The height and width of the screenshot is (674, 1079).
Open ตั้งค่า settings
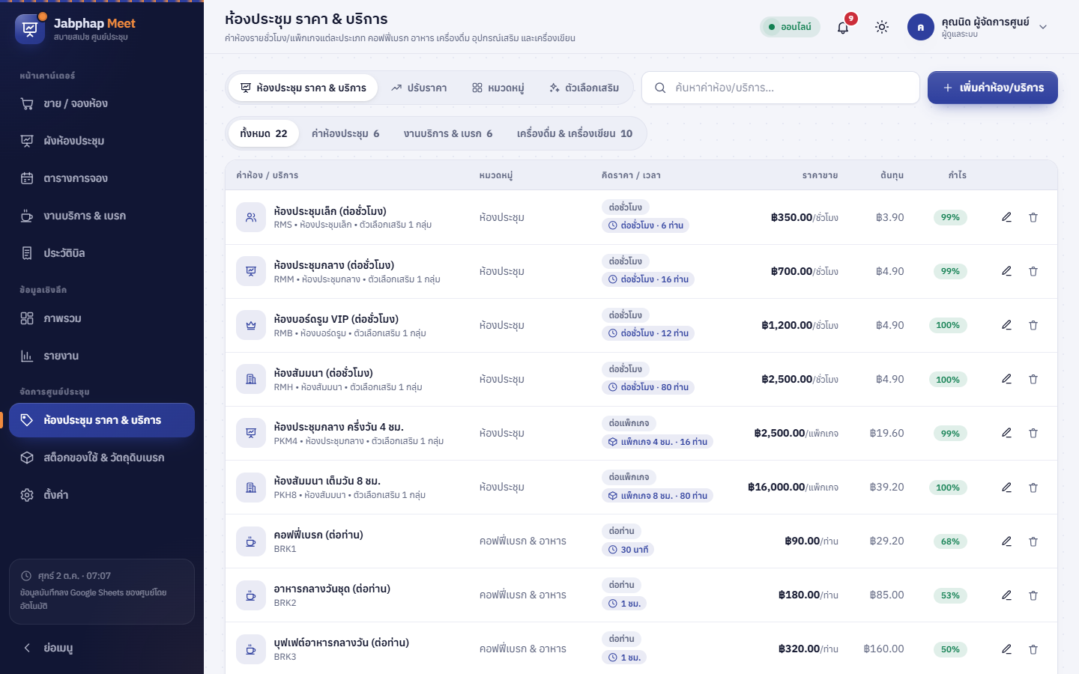[x=102, y=495]
